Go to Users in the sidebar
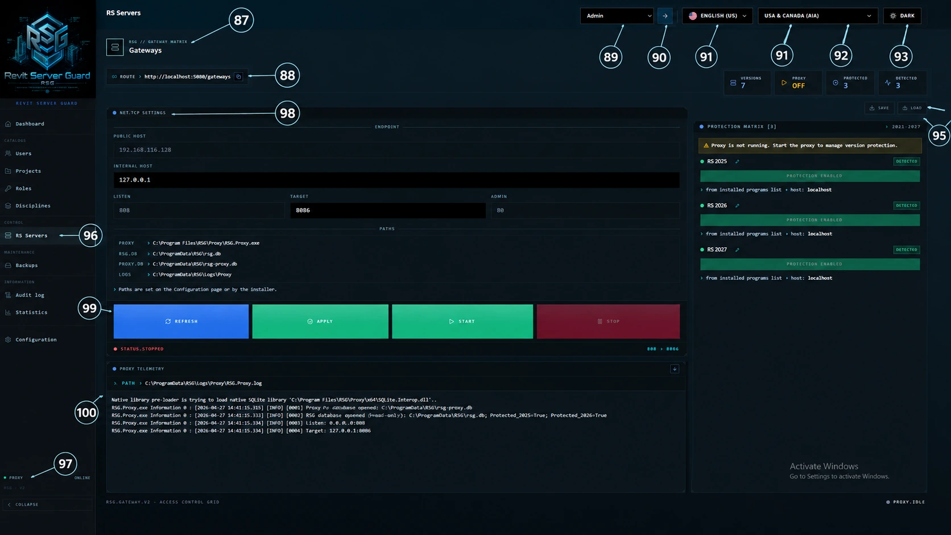The height and width of the screenshot is (535, 951). pyautogui.click(x=47, y=154)
